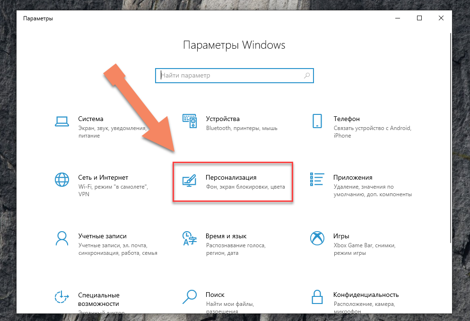Click 'Найти мои файлы' description
This screenshot has height=321, width=470.
click(x=230, y=307)
